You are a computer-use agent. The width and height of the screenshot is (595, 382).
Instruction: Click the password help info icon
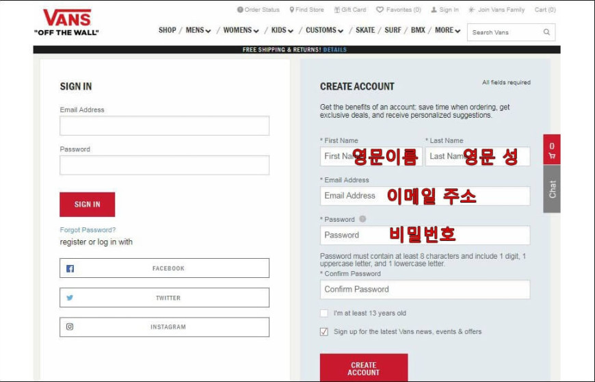362,219
